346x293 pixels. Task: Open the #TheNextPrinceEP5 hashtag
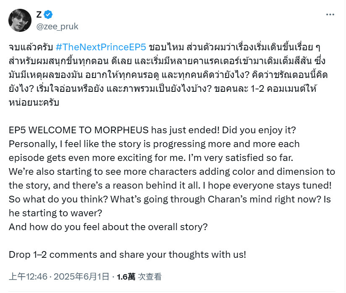click(x=101, y=47)
